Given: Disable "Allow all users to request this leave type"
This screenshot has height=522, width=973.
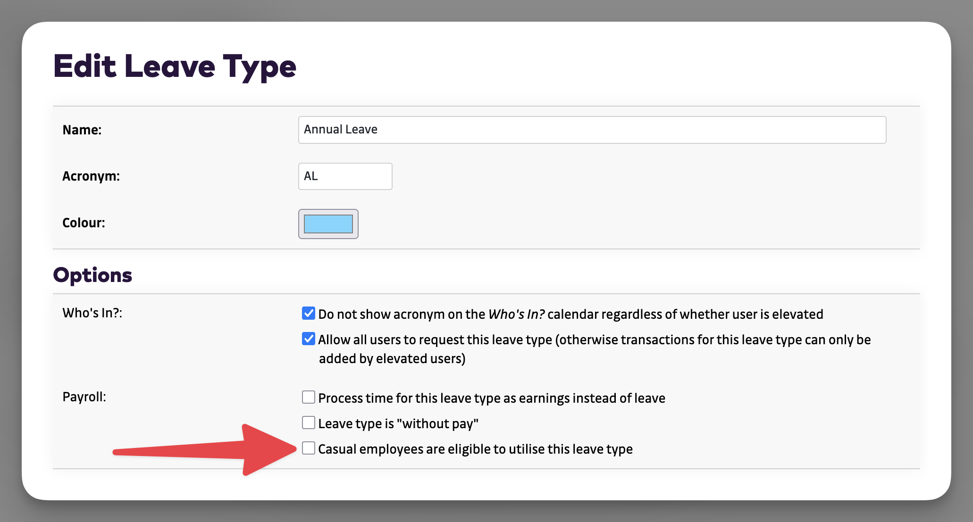Looking at the screenshot, I should [x=309, y=338].
